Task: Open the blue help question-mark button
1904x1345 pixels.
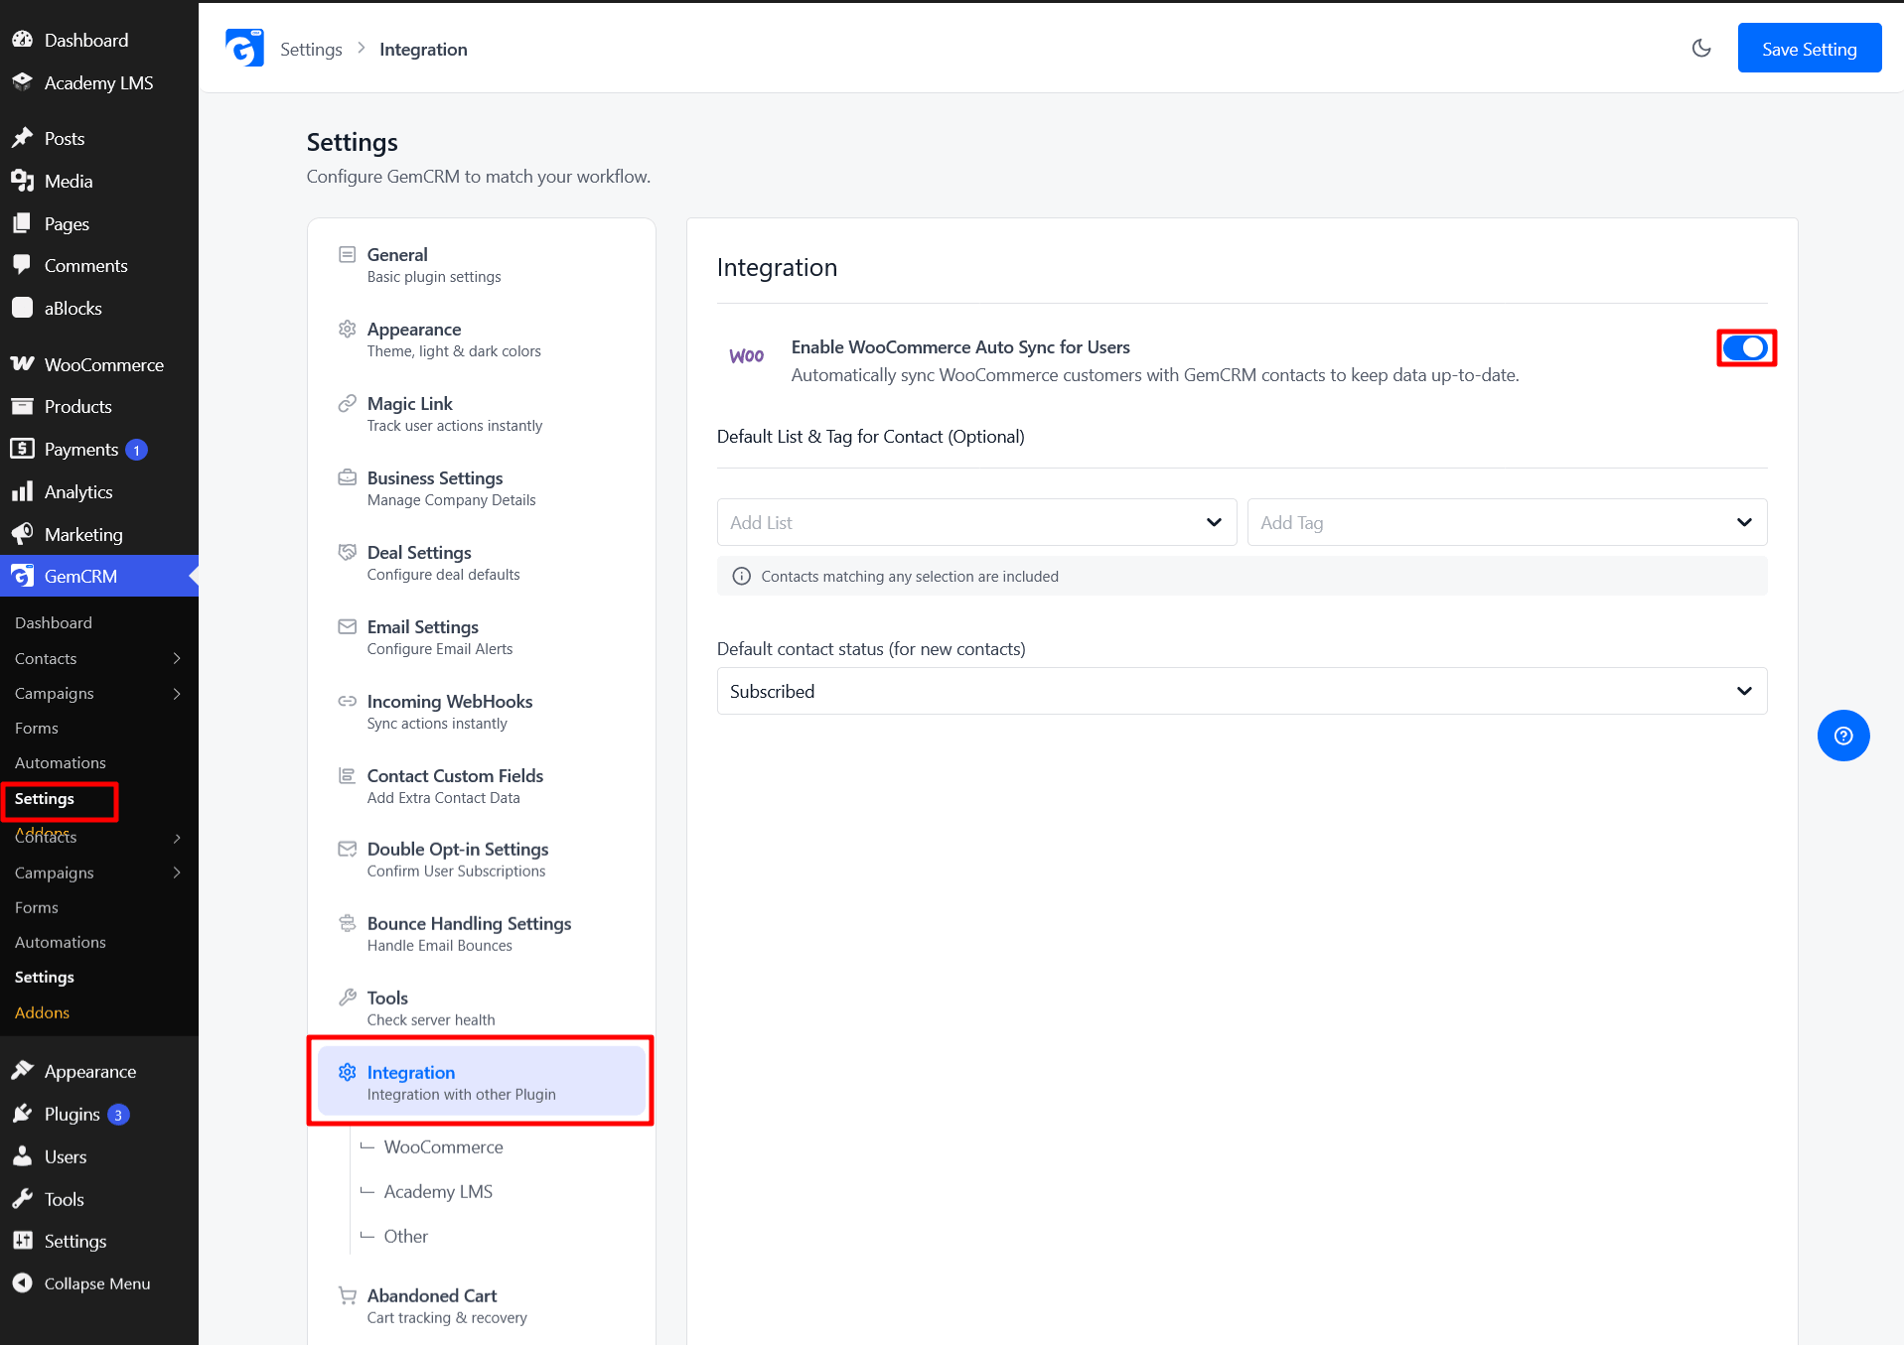Action: point(1843,736)
